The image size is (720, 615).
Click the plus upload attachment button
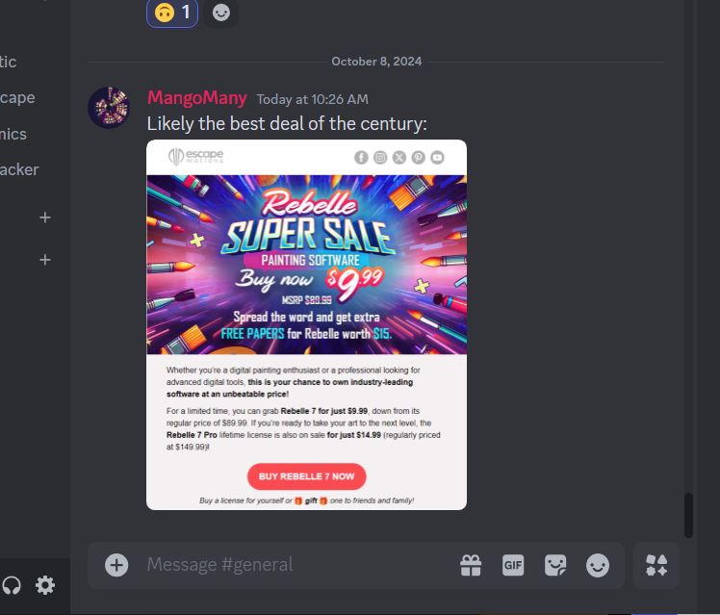point(116,565)
